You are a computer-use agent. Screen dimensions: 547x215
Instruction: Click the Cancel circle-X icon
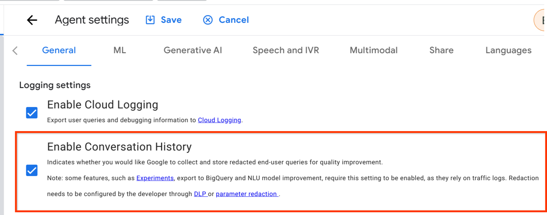click(x=208, y=20)
